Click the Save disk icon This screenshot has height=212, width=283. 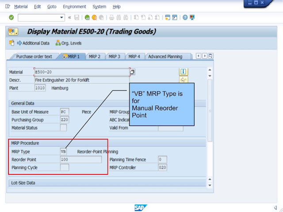point(76,18)
